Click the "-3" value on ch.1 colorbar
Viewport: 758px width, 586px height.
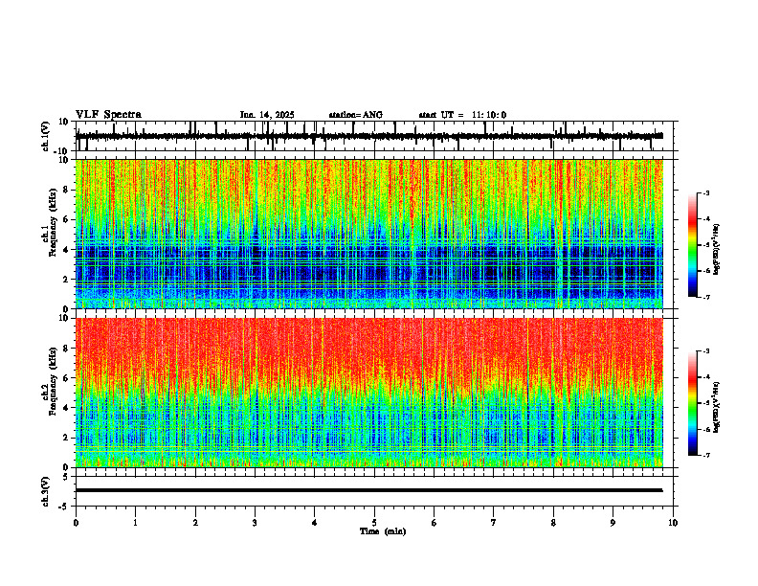[705, 193]
